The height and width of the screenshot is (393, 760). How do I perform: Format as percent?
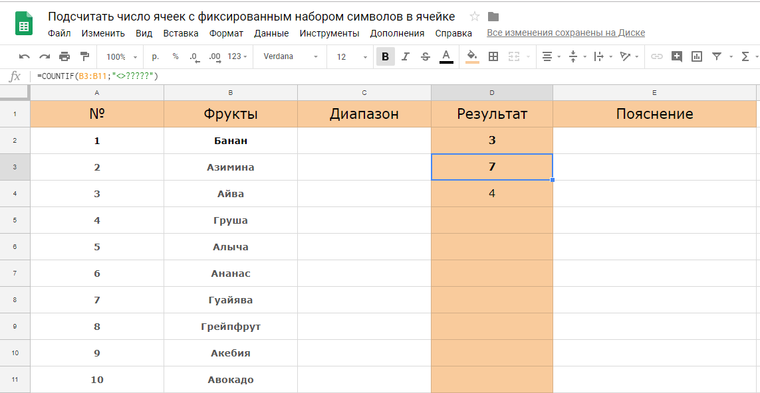[x=176, y=56]
